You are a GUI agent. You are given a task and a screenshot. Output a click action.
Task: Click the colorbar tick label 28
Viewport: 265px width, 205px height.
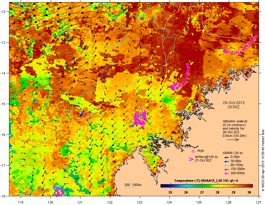pos(217,192)
